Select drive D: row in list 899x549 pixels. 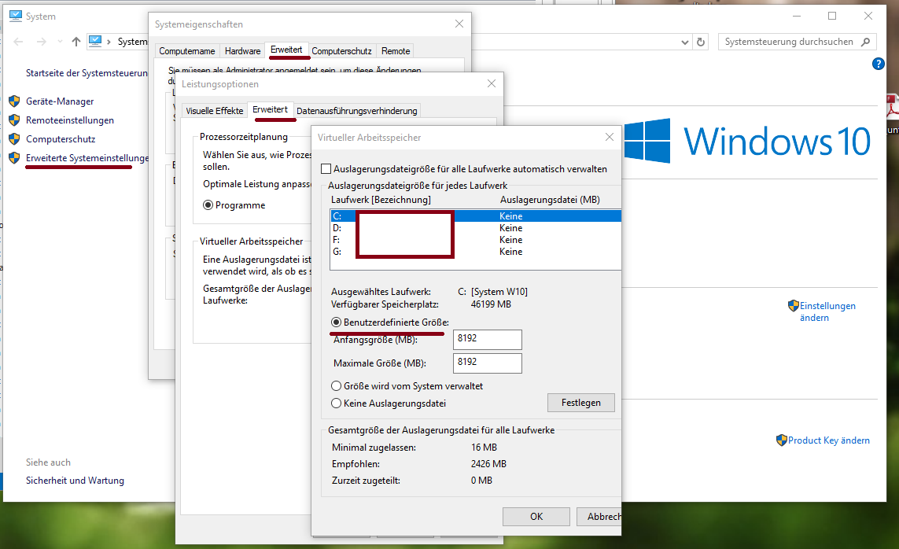tap(475, 228)
